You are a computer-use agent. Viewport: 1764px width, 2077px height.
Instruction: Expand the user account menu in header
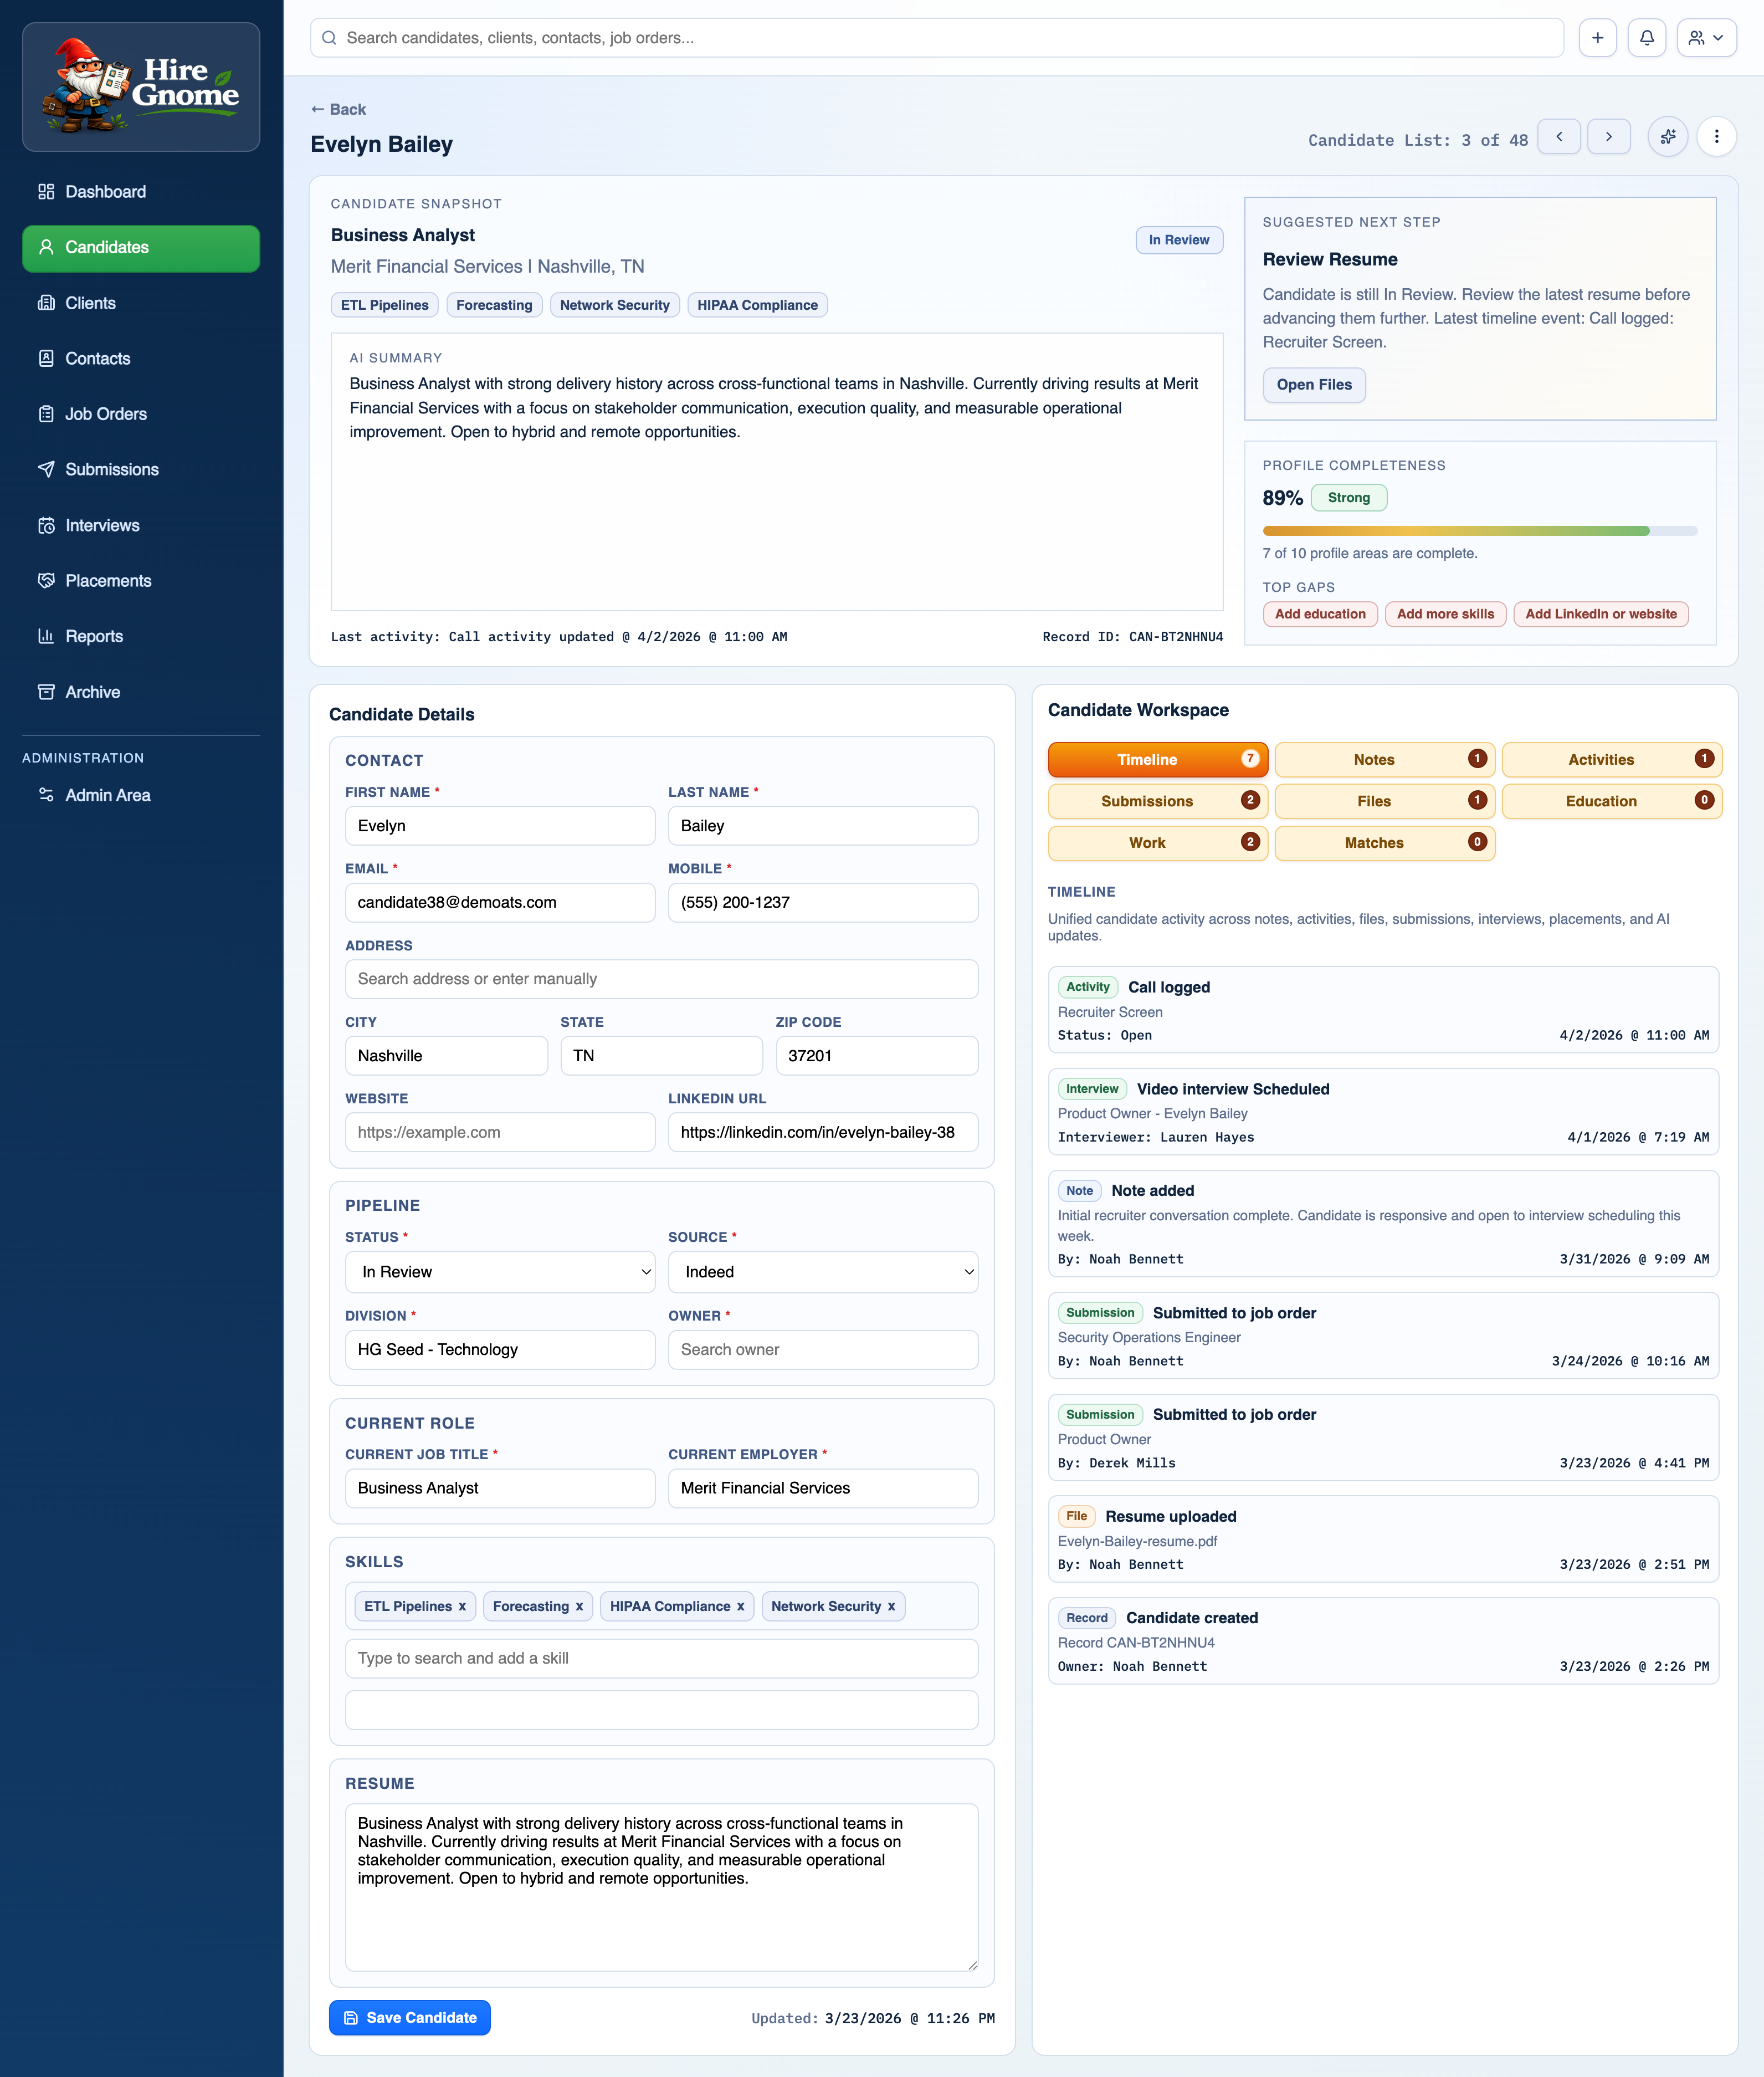click(x=1706, y=38)
